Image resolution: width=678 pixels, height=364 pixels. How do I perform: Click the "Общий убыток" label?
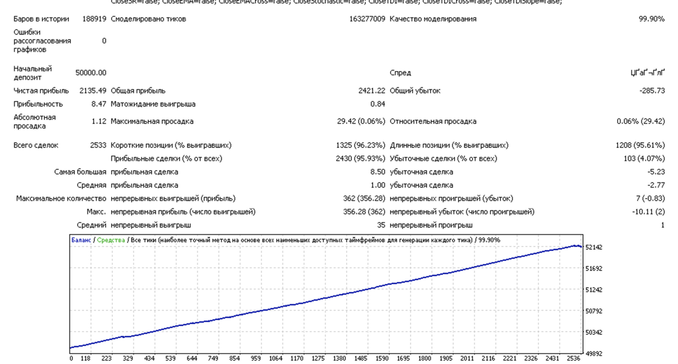415,91
